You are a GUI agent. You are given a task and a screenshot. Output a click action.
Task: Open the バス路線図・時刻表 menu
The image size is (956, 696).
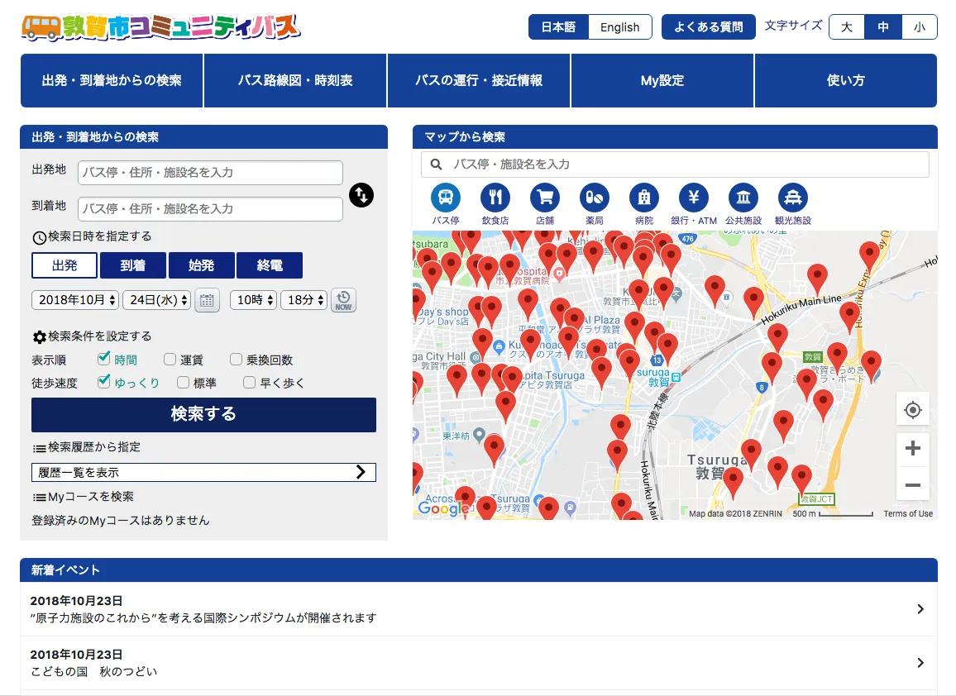click(295, 80)
